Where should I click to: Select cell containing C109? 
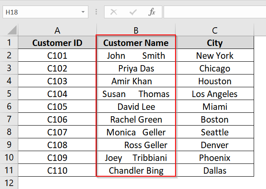point(57,157)
